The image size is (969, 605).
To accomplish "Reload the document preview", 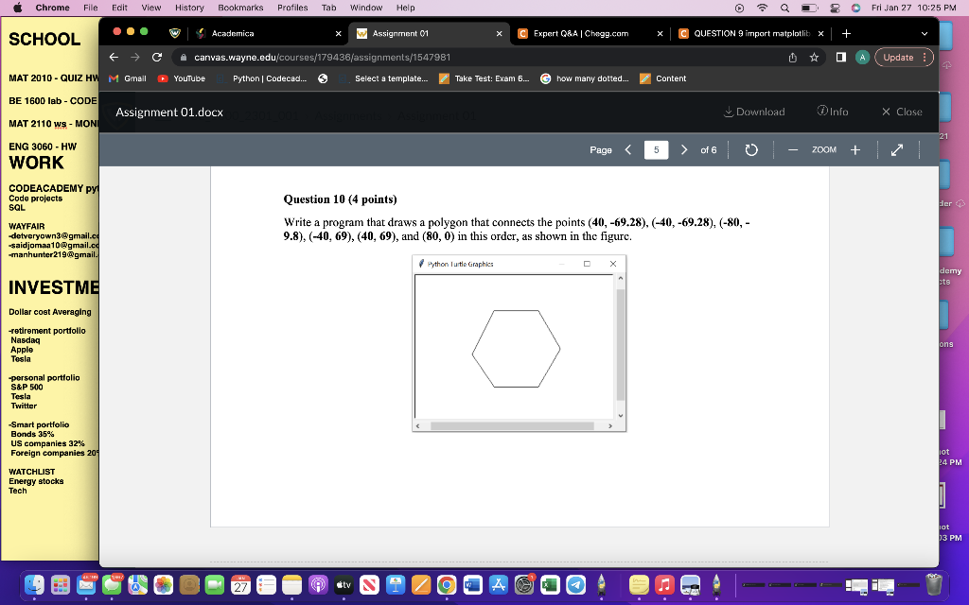I will click(750, 148).
